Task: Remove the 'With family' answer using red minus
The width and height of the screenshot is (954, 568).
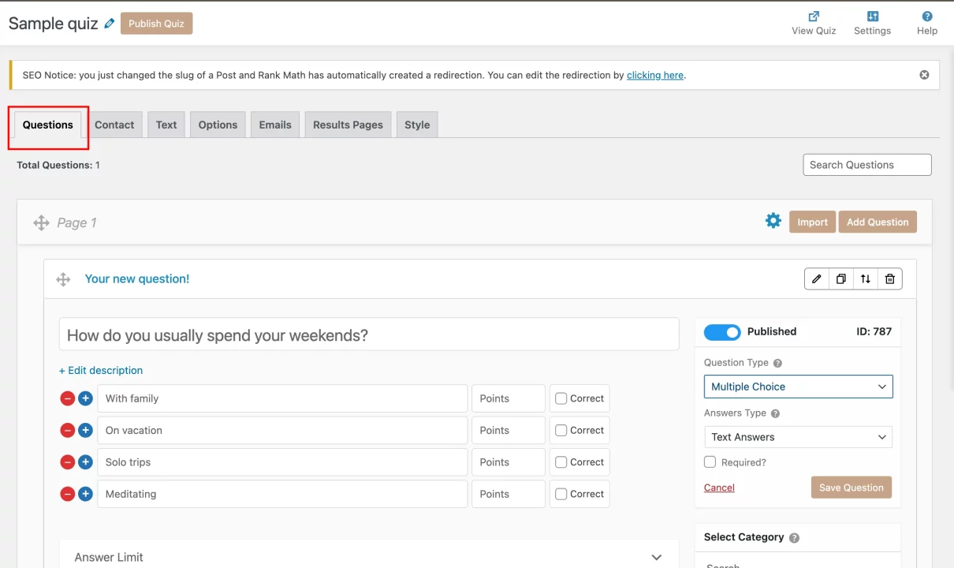Action: [68, 398]
